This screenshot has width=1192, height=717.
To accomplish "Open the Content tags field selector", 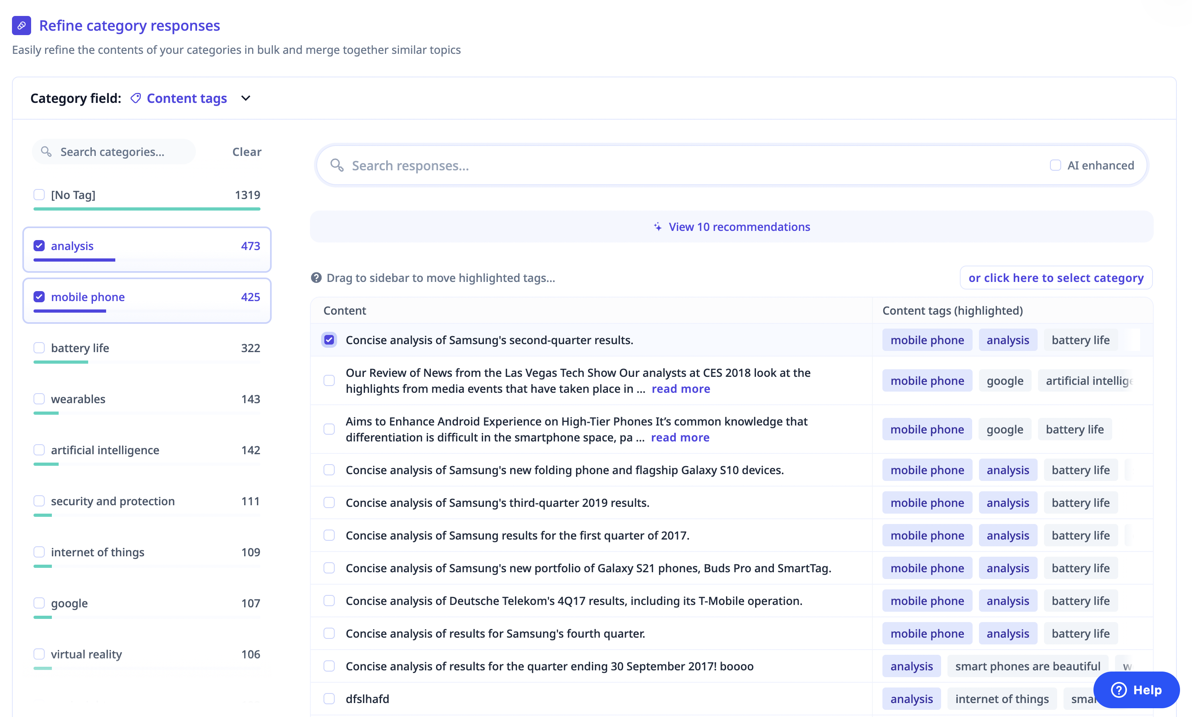I will pyautogui.click(x=187, y=98).
